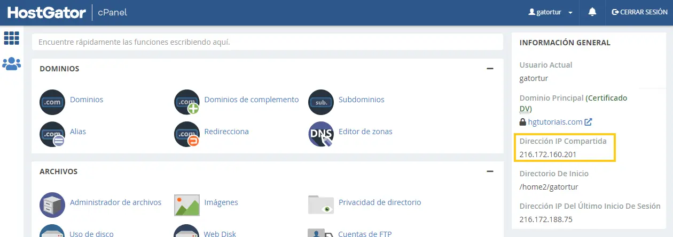Image resolution: width=673 pixels, height=237 pixels.
Task: Select last login IP 216.172.188.75
Action: (546, 219)
